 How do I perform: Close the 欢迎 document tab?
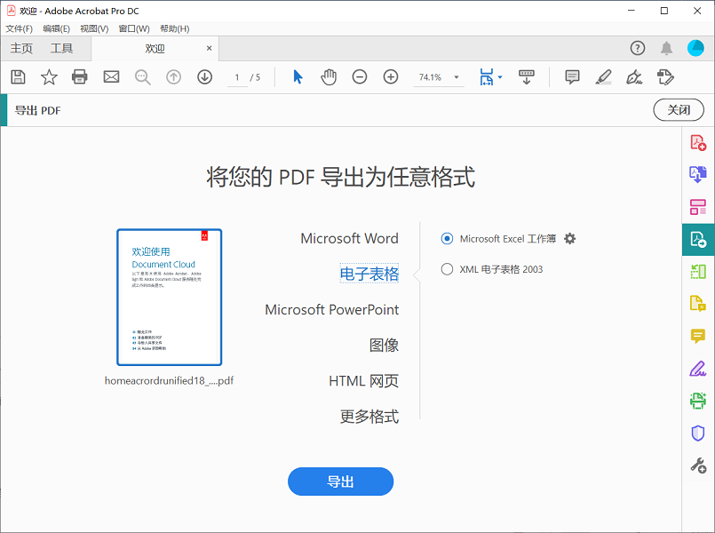coord(210,48)
